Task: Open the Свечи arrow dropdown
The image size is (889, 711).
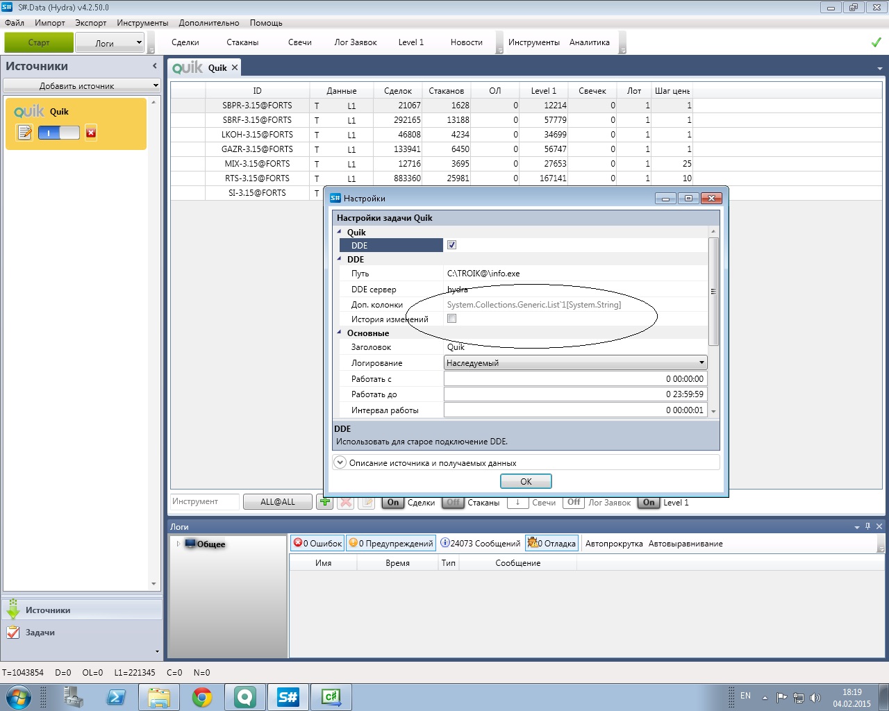Action: coord(518,503)
